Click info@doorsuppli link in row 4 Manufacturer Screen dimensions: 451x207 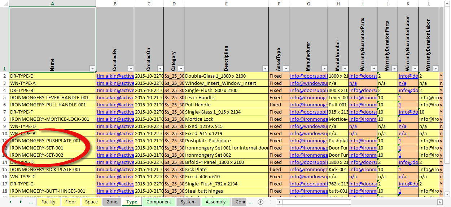tap(308, 90)
